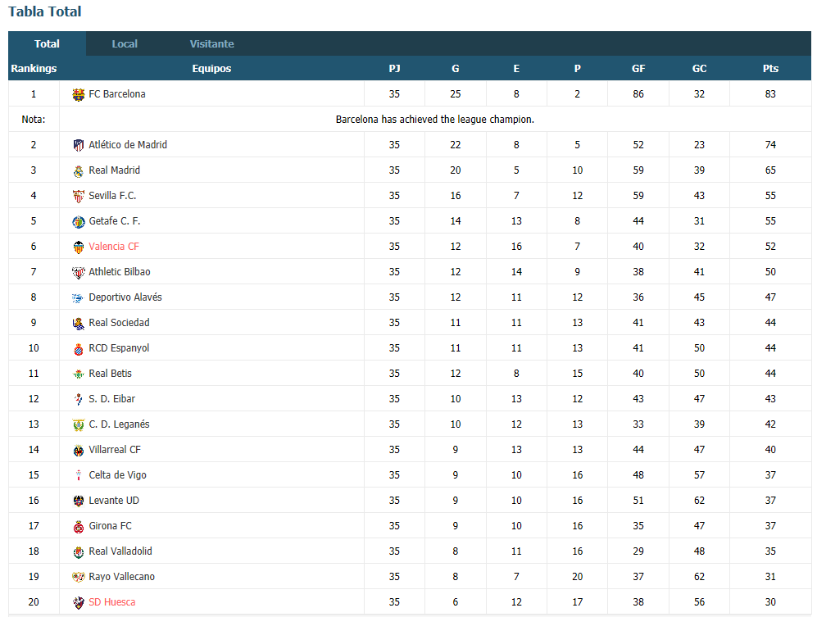This screenshot has width=817, height=617.
Task: Switch to the Visitante tab
Action: click(211, 43)
